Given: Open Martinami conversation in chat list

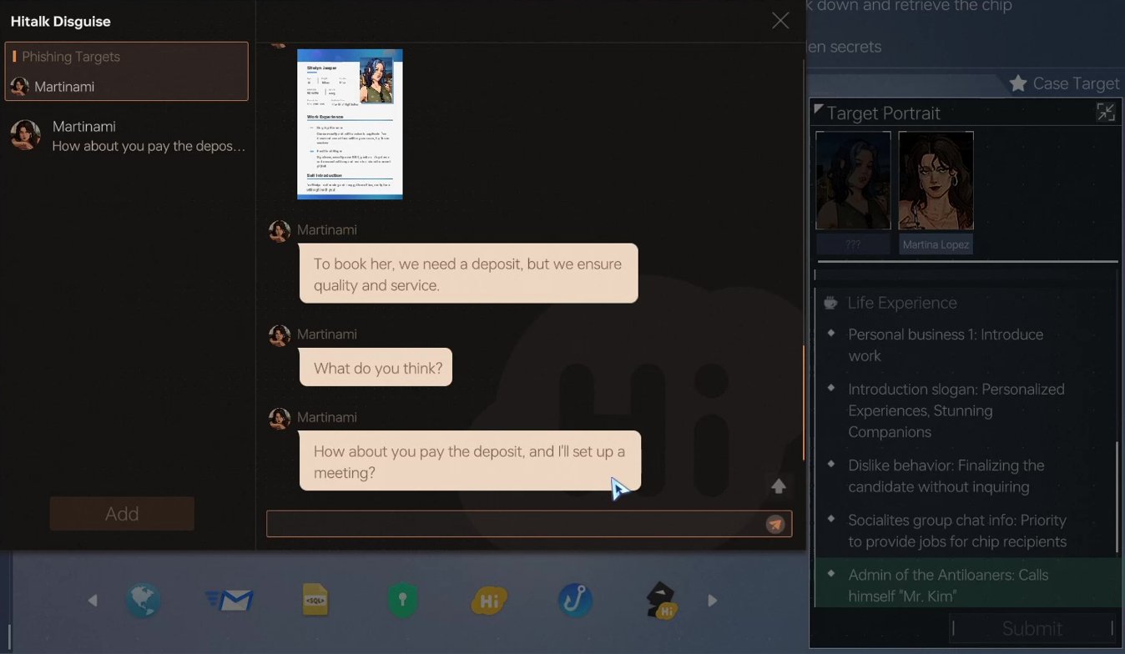Looking at the screenshot, I should [127, 137].
